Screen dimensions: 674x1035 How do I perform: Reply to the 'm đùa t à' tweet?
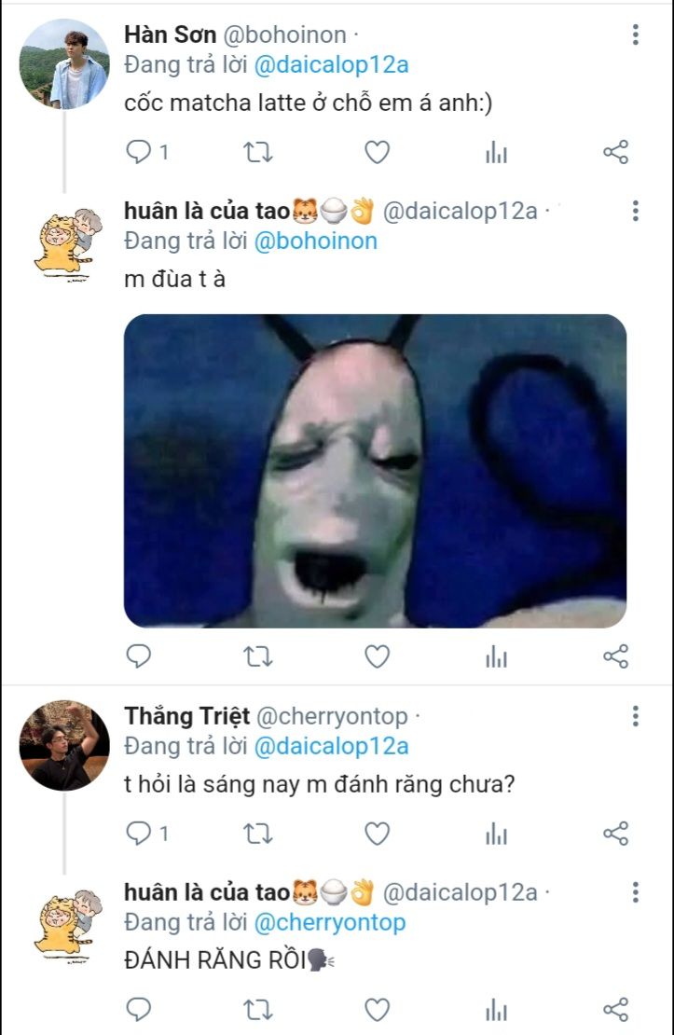coord(138,656)
